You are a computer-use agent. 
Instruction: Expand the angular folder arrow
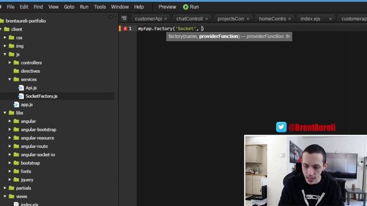pos(10,121)
